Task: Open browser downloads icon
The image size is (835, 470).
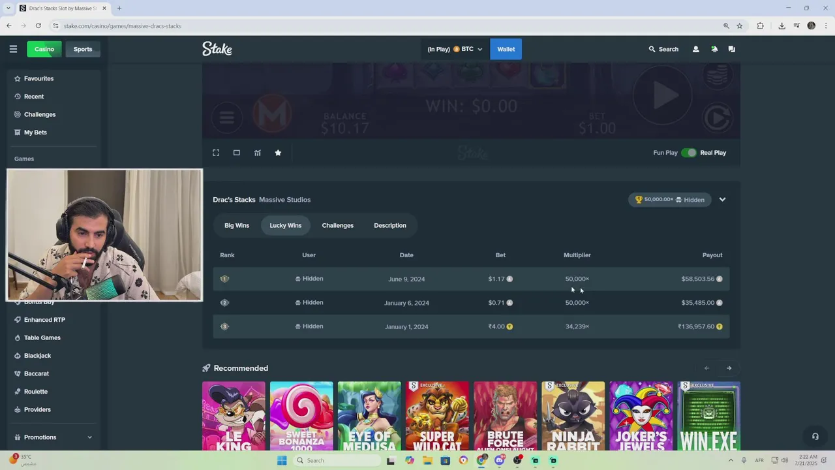Action: click(782, 25)
